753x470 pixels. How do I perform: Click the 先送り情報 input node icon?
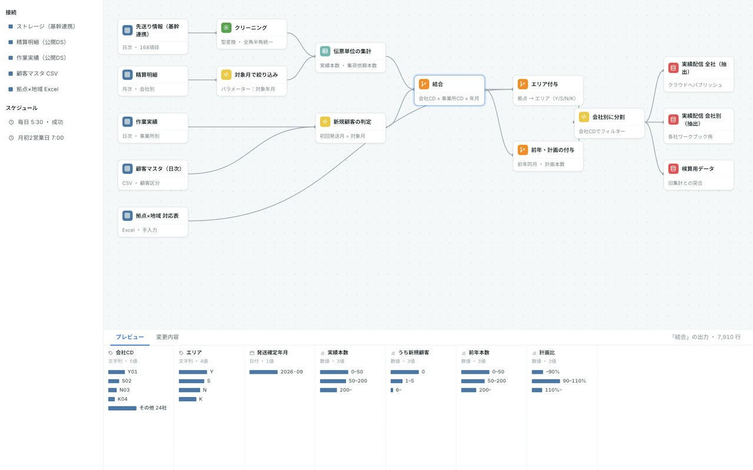127,30
